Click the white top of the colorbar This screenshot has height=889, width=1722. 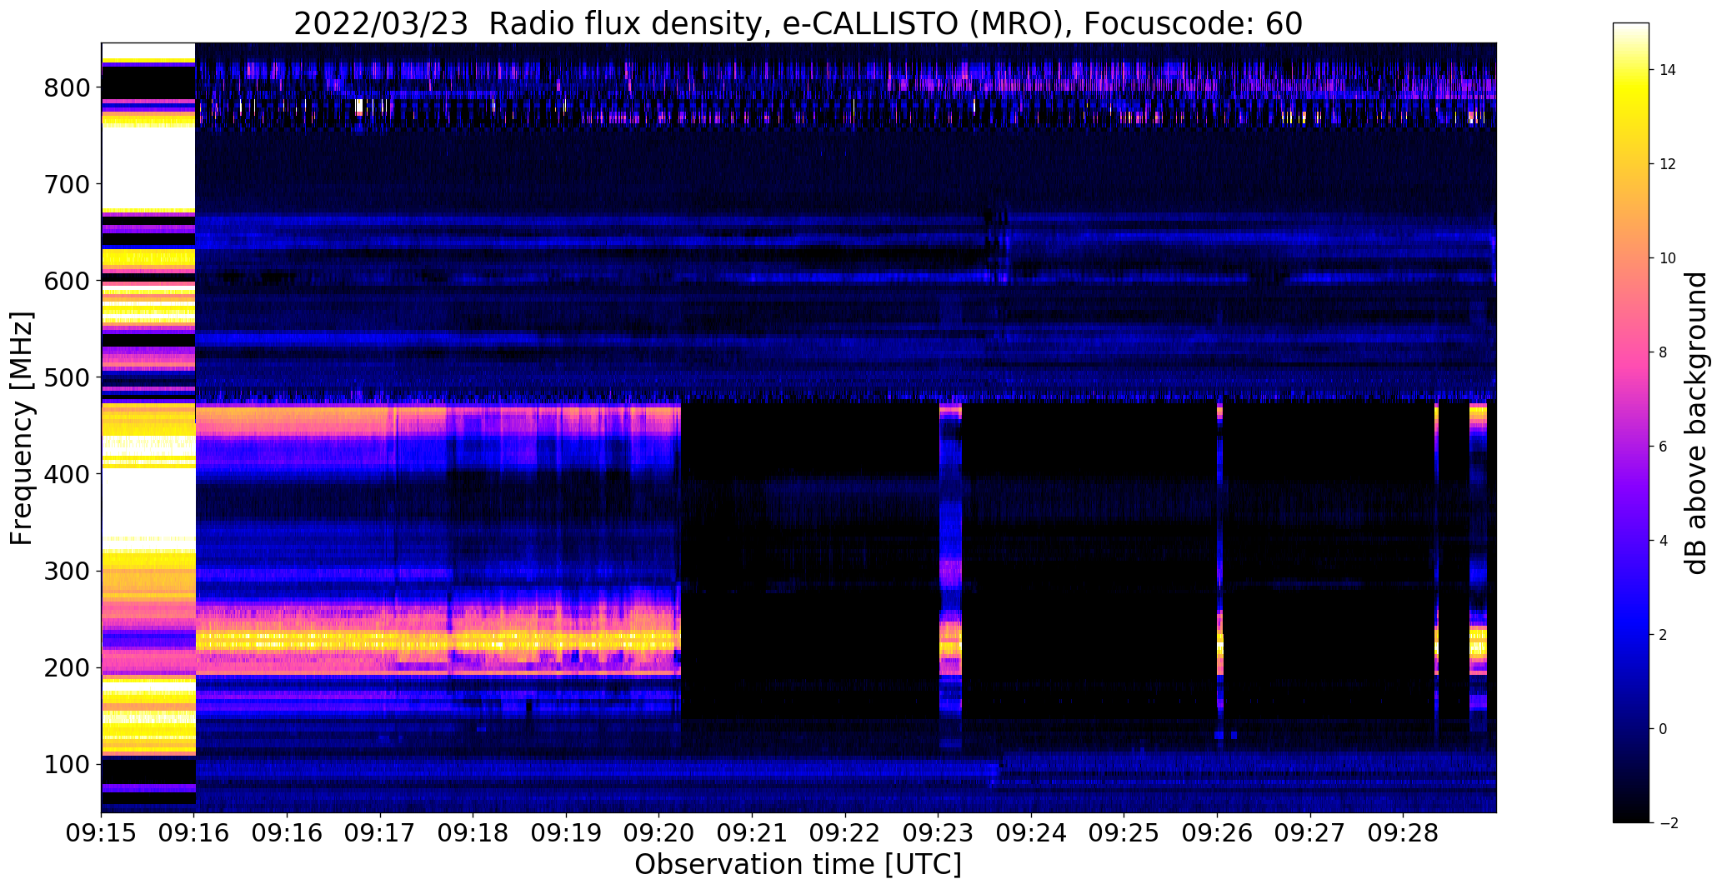point(1631,29)
